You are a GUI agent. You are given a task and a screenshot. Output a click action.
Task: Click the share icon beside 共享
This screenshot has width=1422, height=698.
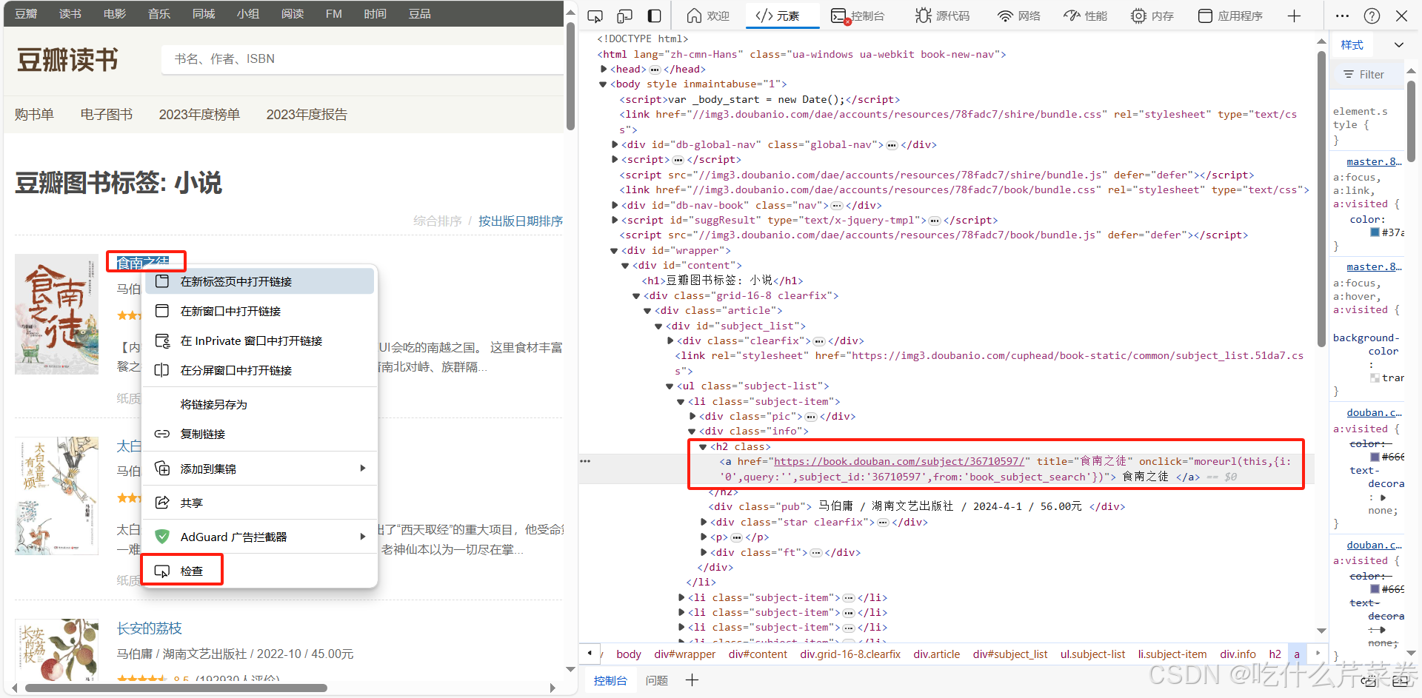coord(161,503)
